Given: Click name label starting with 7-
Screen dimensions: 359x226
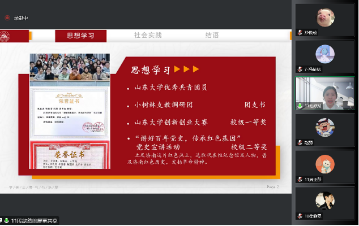Looking at the screenshot, I should pyautogui.click(x=313, y=69).
